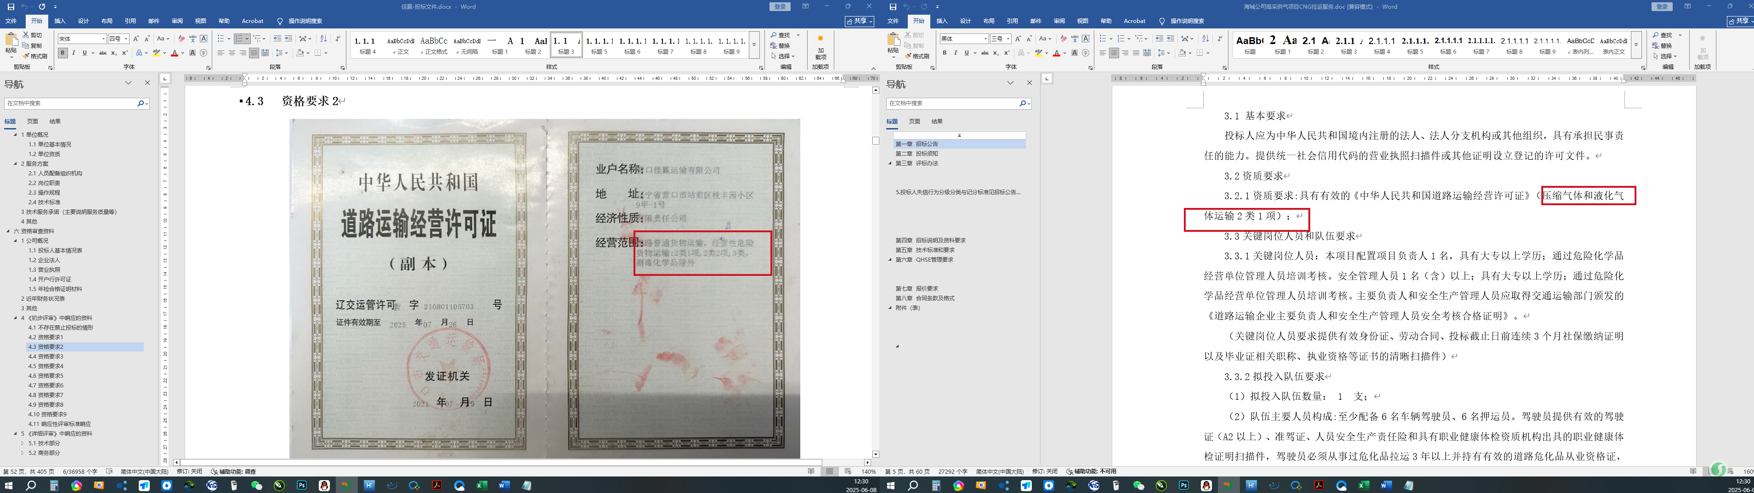1754x493 pixels.
Task: Open Word from the right taskbar
Action: 1387,486
